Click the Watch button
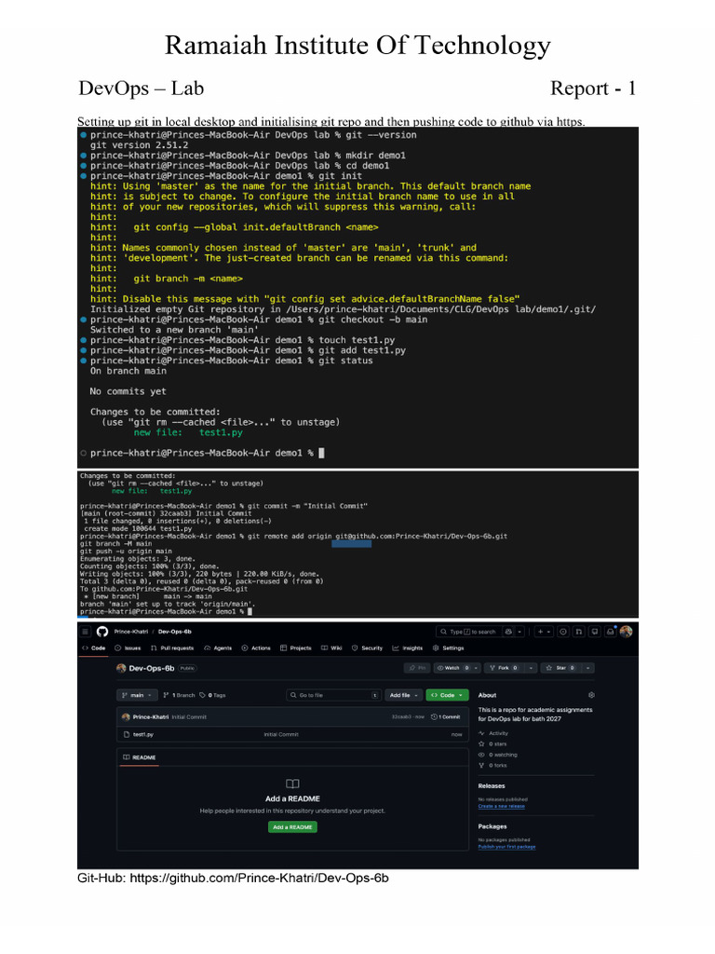Screen dimensions: 715x954 tap(453, 668)
